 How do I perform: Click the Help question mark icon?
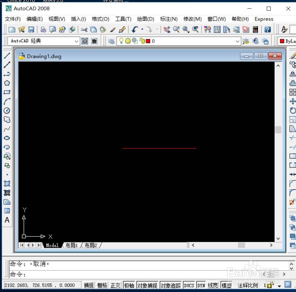tap(267, 30)
